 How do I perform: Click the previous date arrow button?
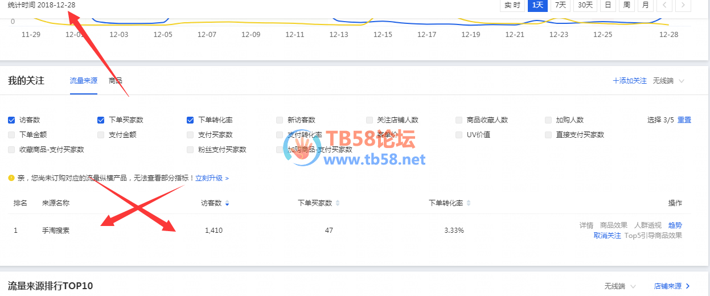tap(664, 5)
